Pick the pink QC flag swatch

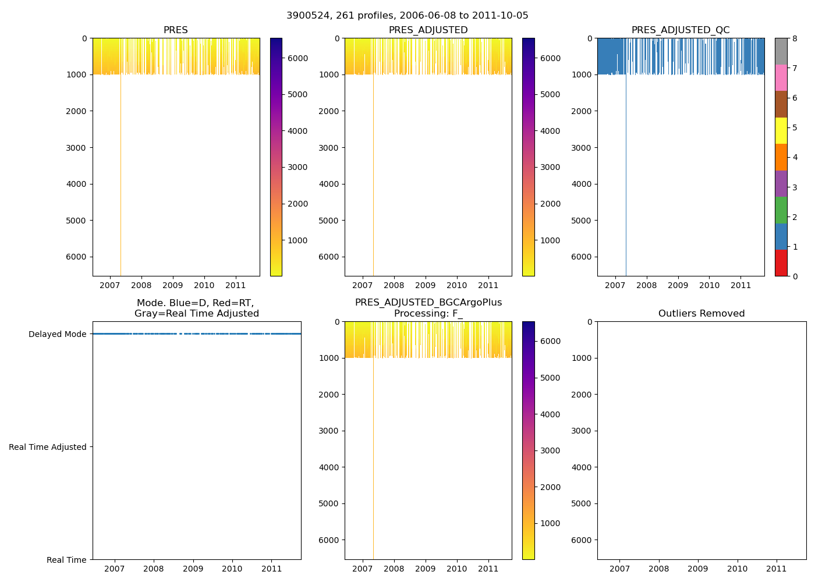(781, 77)
